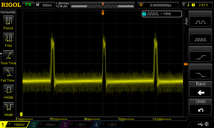Click the yellow channel 1 ground marker
214x128 pixels.
[x=21, y=114]
